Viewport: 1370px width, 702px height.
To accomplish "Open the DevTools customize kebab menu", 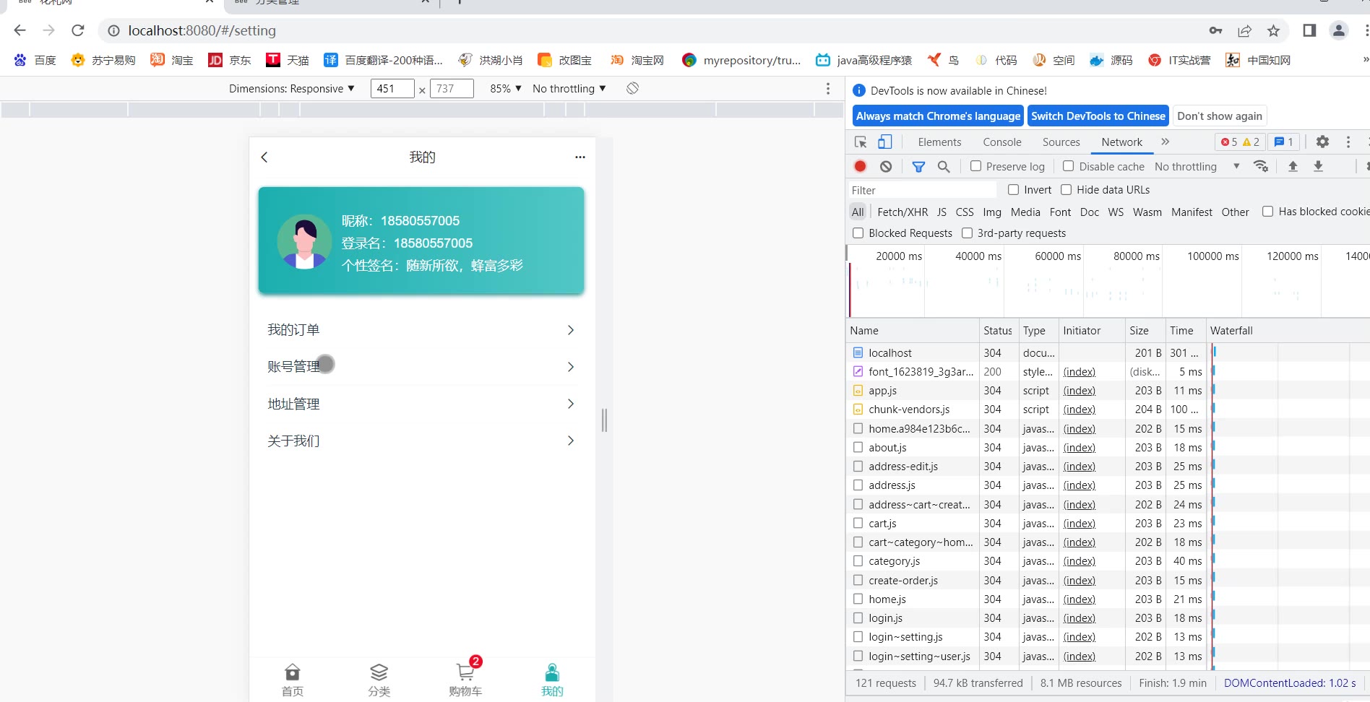I will [x=1348, y=142].
